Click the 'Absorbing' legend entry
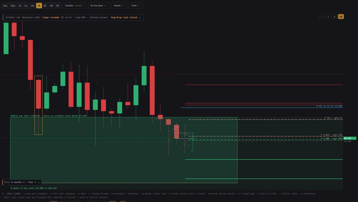This screenshot has width=358, height=202. (308, 194)
